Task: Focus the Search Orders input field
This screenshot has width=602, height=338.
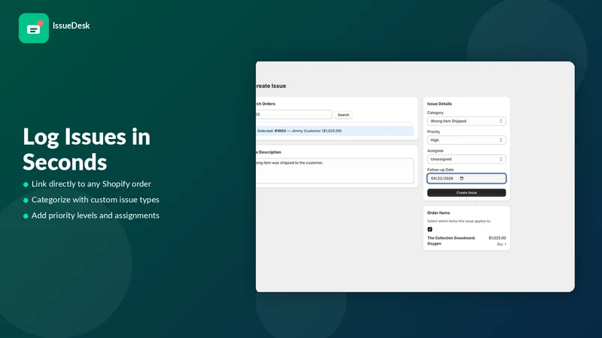Action: pyautogui.click(x=293, y=114)
